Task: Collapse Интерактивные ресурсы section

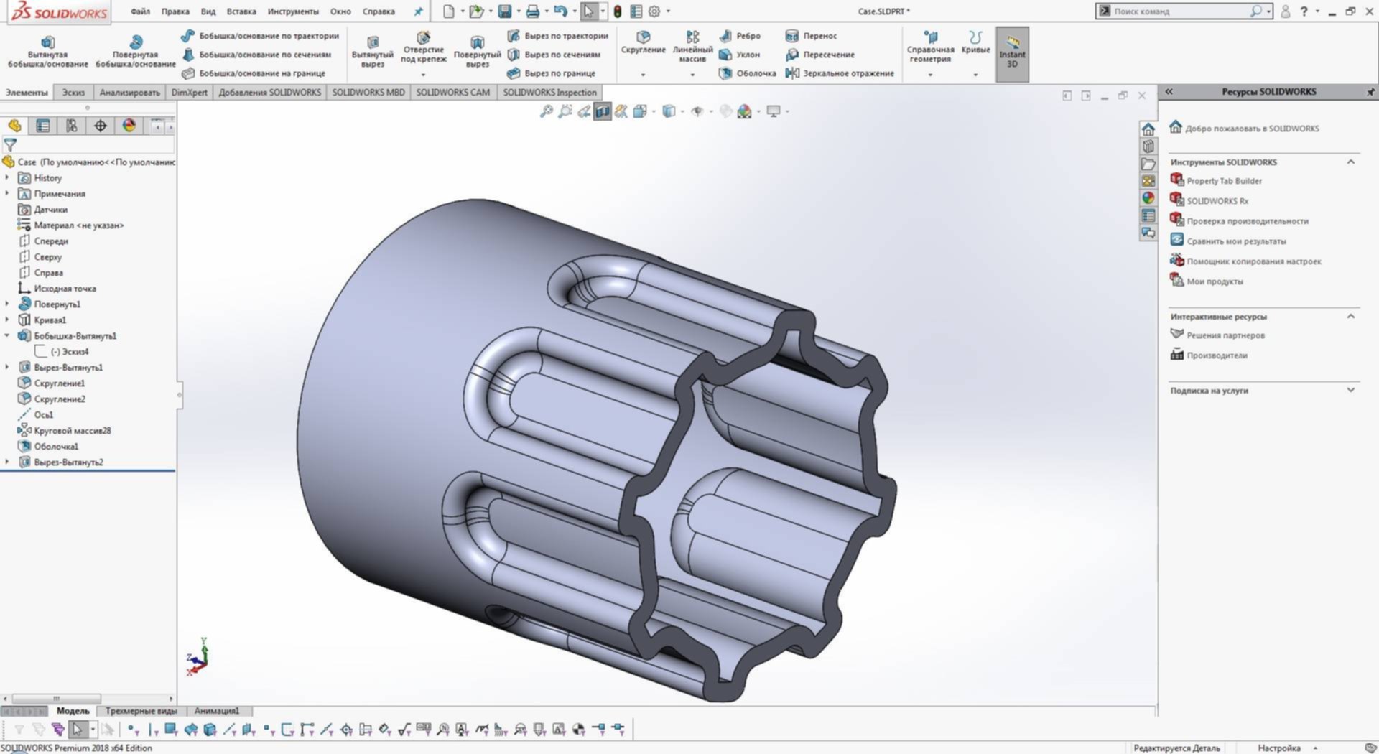Action: point(1351,316)
